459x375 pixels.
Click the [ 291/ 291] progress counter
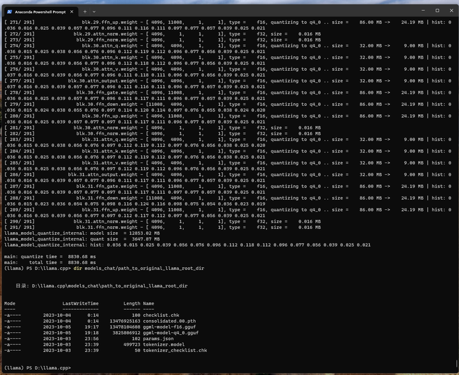click(x=19, y=227)
